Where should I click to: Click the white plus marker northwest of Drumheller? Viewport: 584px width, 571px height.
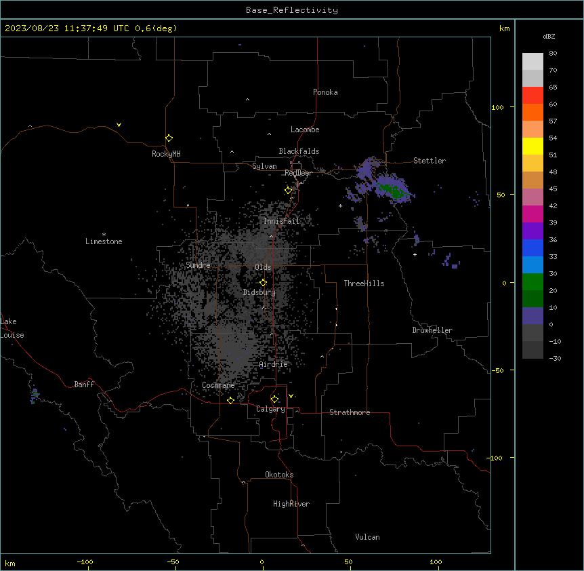415,254
